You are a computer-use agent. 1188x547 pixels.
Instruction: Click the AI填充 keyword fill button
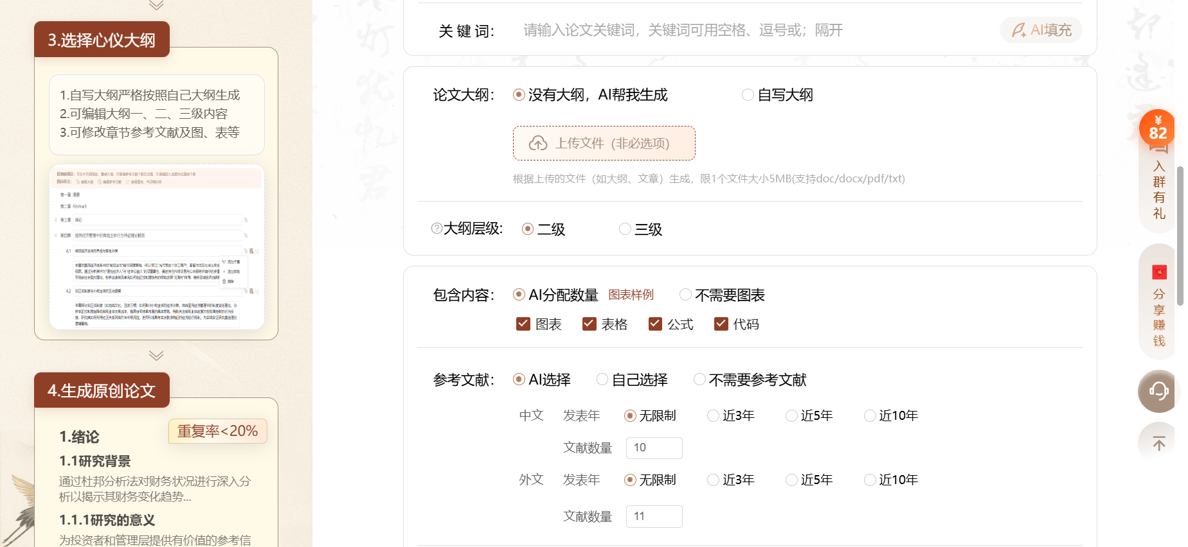coord(1041,30)
